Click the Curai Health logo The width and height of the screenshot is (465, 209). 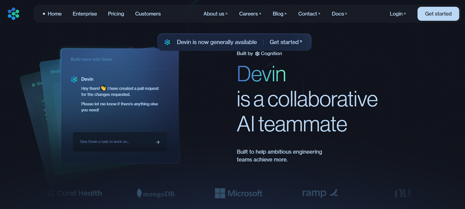(75, 193)
